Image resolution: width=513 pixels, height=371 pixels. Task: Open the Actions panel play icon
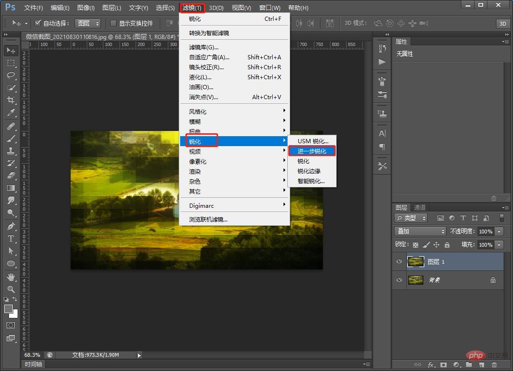(x=382, y=62)
